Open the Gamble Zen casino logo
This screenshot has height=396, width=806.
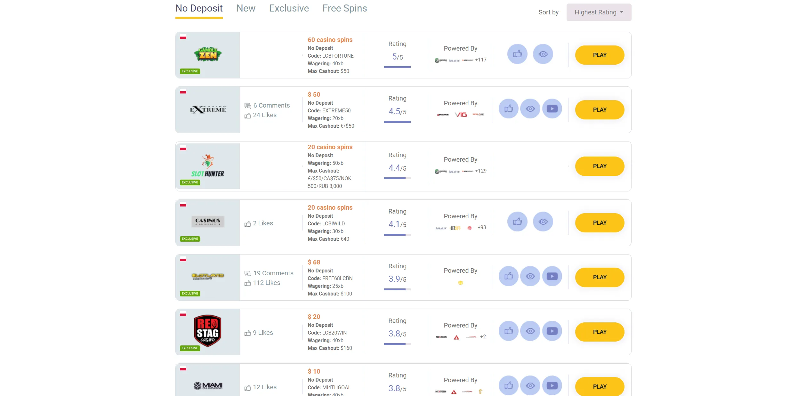208,54
